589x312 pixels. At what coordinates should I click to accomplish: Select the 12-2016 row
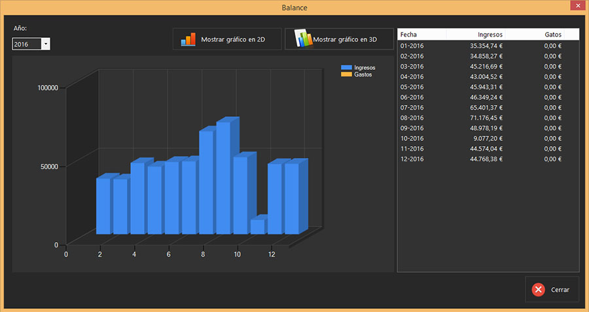(488, 159)
